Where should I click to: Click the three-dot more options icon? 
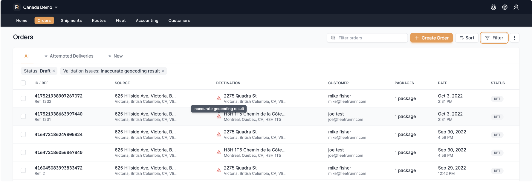click(514, 38)
